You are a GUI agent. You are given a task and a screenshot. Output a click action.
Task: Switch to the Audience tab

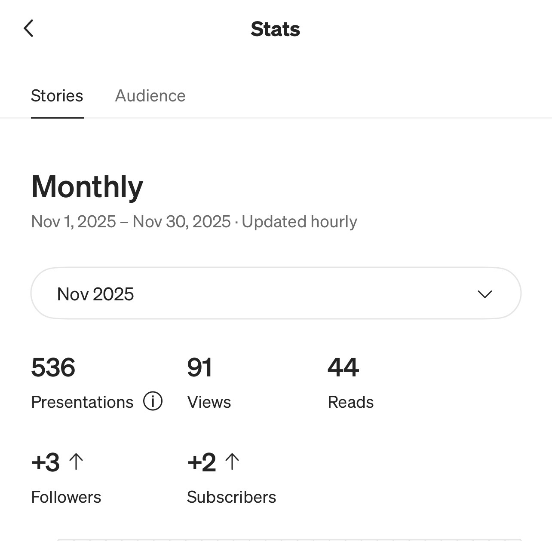(x=150, y=96)
